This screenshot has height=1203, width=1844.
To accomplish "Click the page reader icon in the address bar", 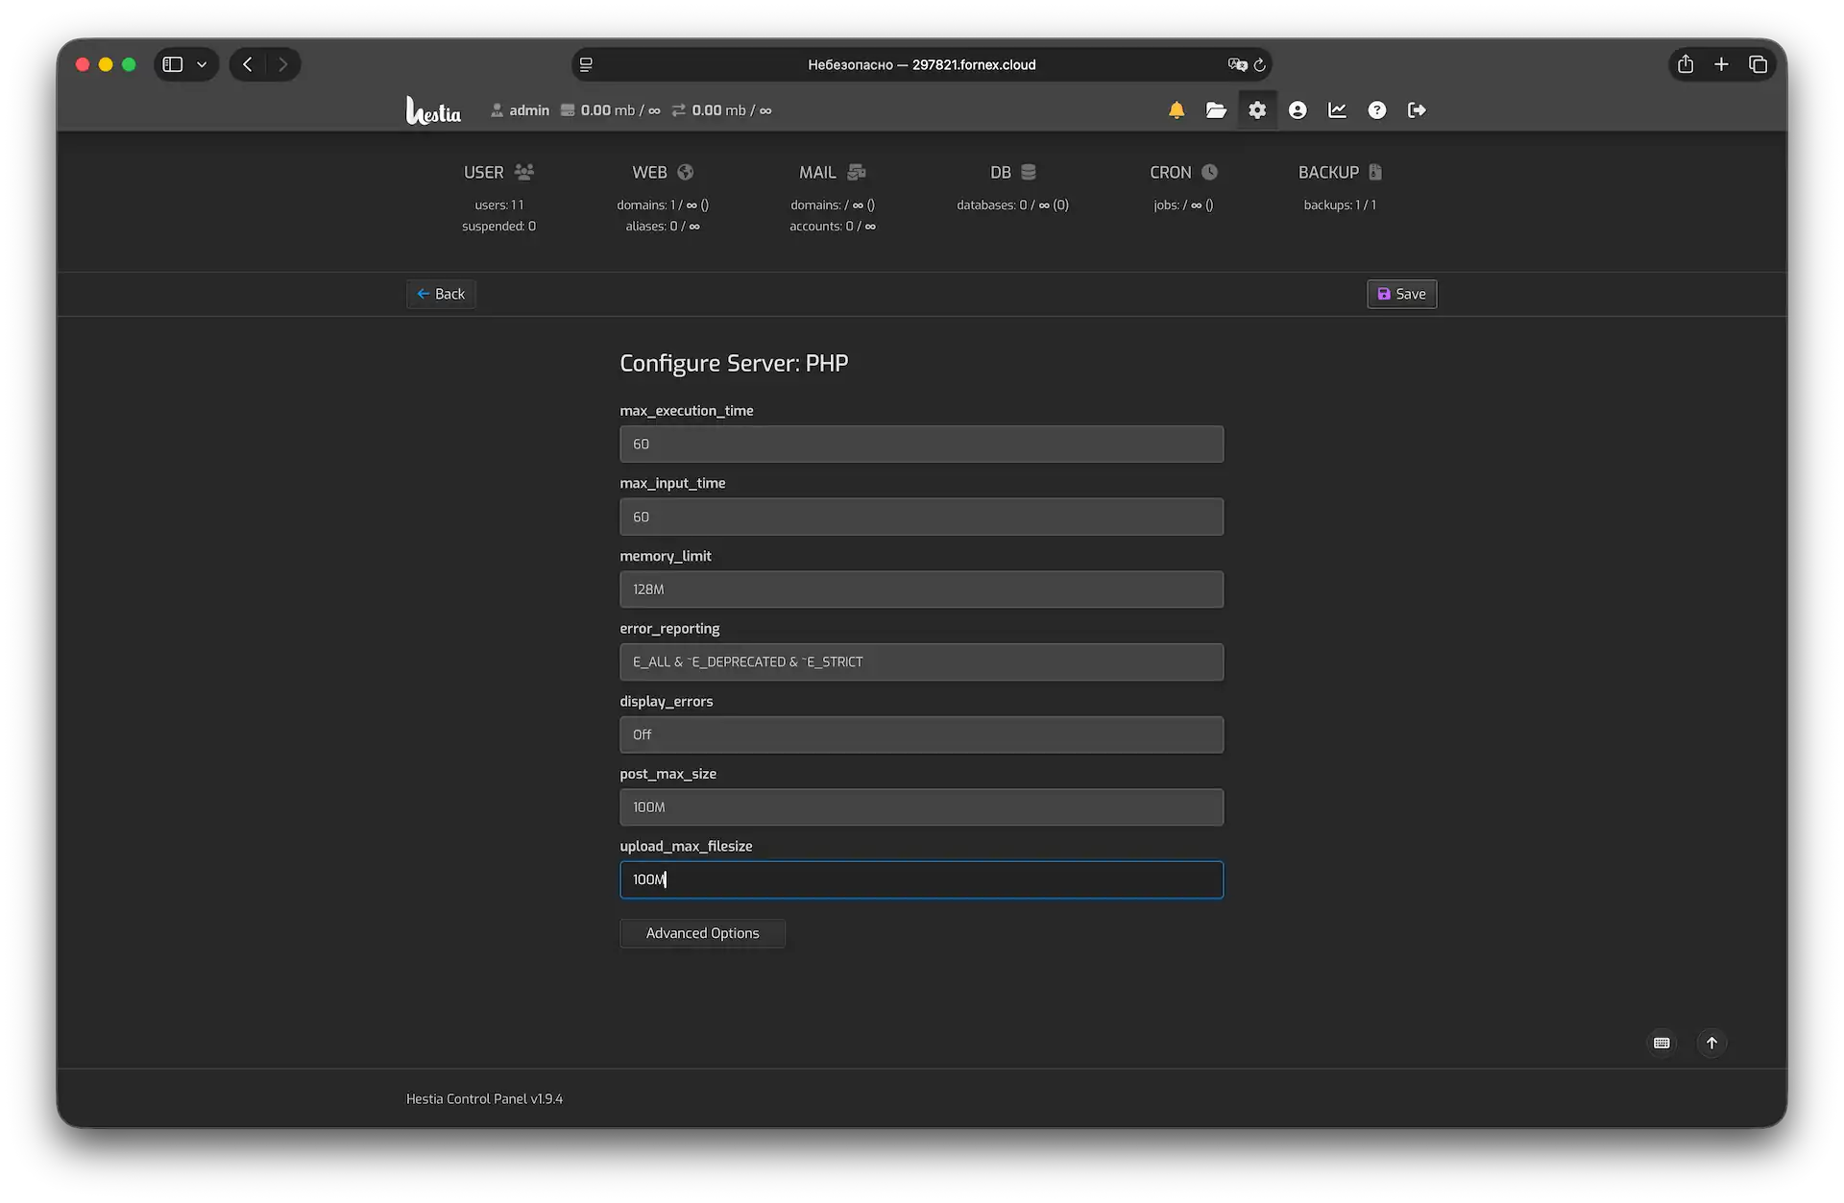I will click(586, 65).
